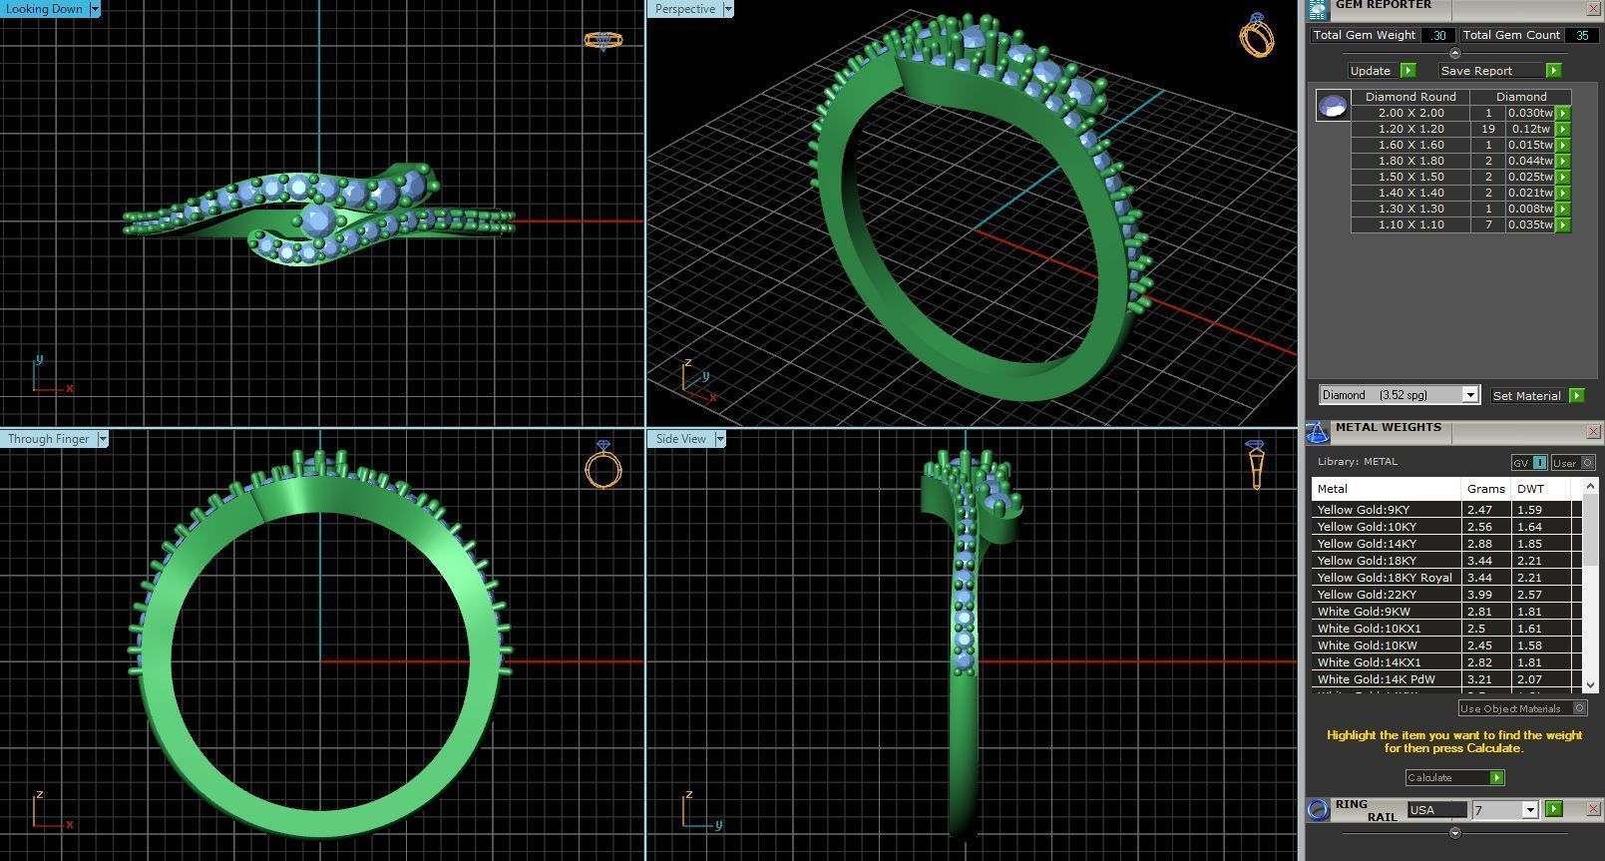Click the Through Finger viewport label
The image size is (1605, 861).
pos(49,439)
